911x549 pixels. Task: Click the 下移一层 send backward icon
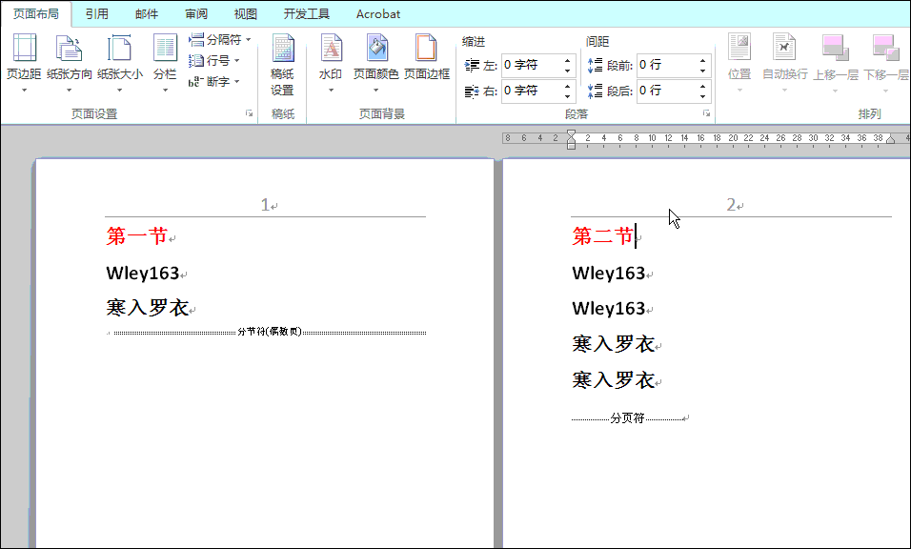point(885,48)
